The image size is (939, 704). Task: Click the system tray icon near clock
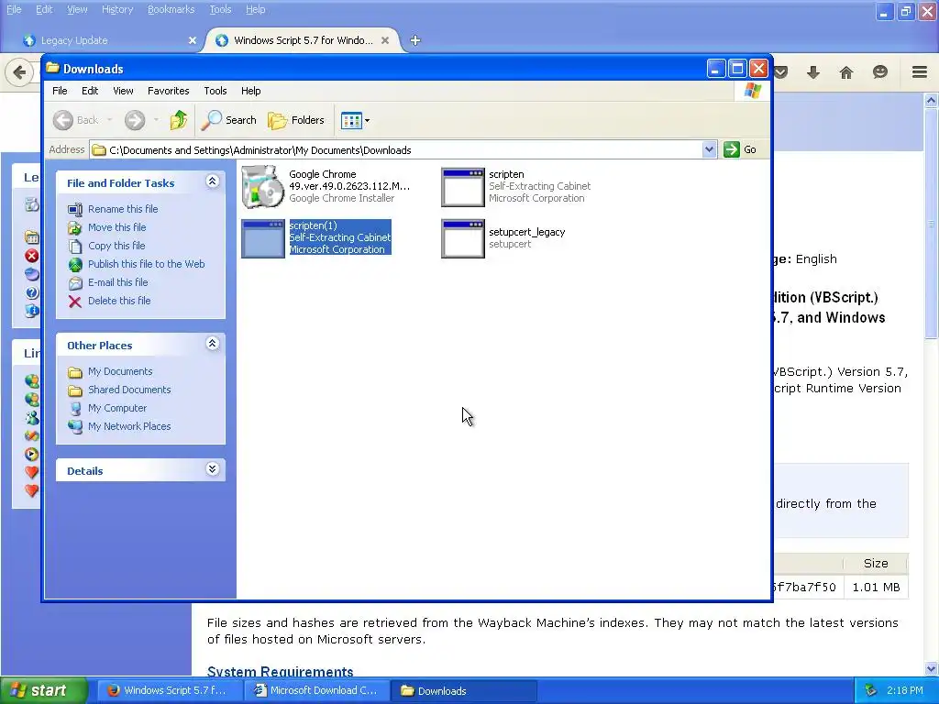click(871, 690)
